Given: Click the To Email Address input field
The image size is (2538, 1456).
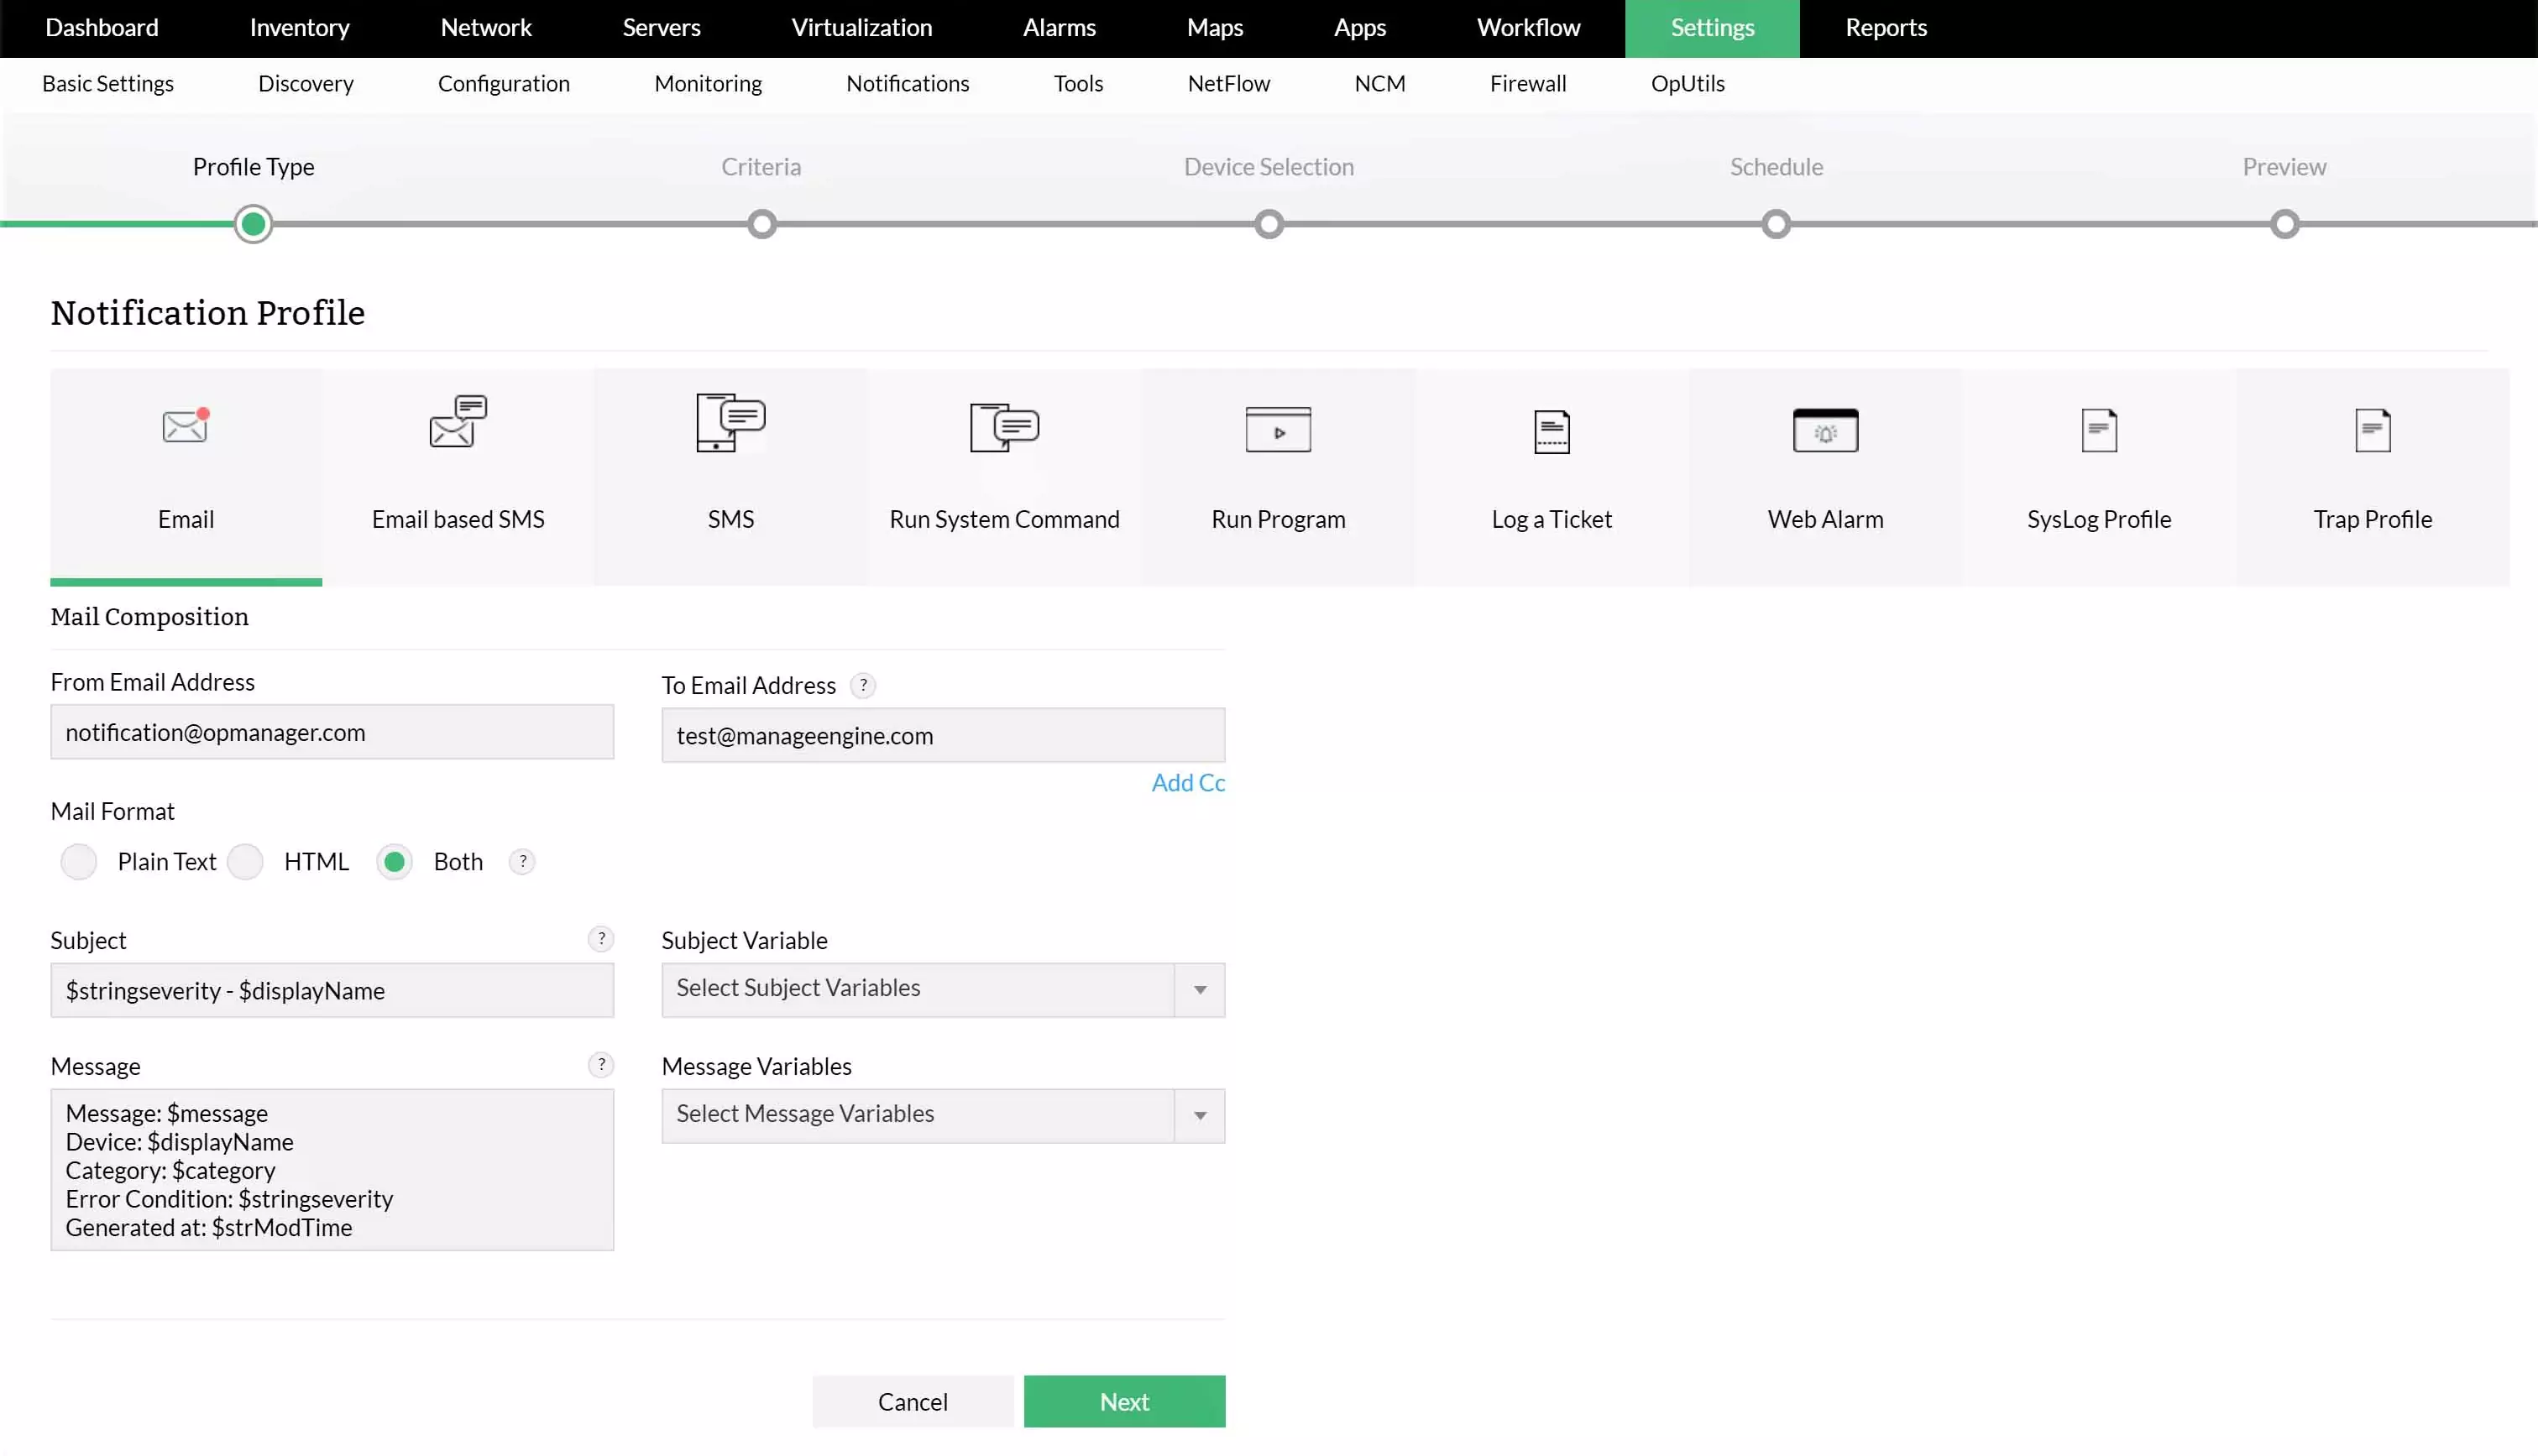Looking at the screenshot, I should (943, 735).
